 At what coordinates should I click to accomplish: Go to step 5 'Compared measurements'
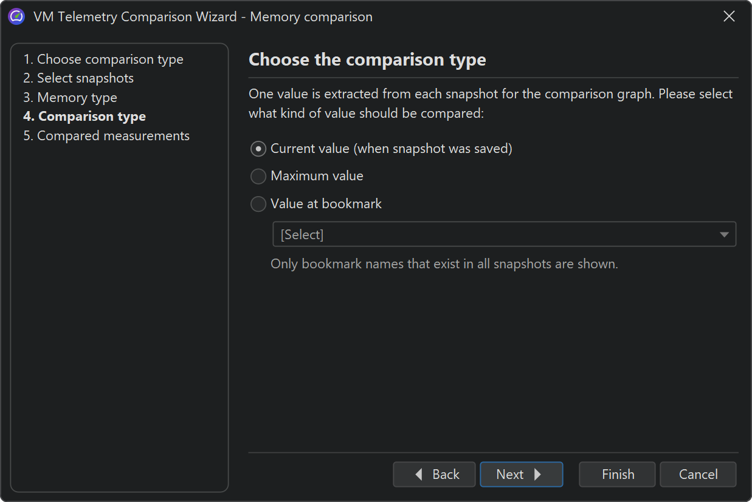(106, 136)
